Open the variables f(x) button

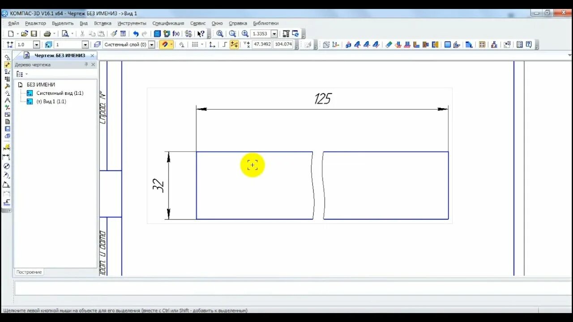[176, 34]
